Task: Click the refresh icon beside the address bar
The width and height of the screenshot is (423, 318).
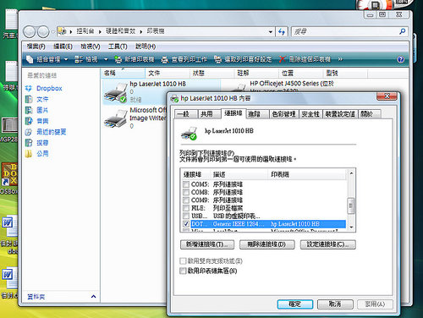Action: (282, 31)
